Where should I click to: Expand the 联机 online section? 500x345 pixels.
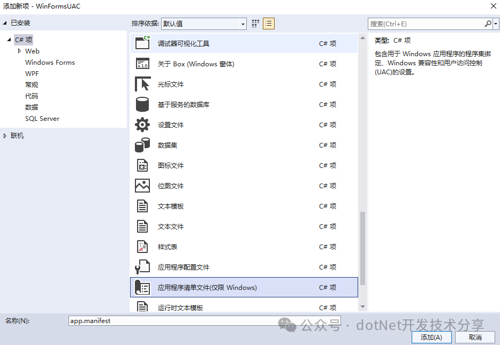(5, 136)
